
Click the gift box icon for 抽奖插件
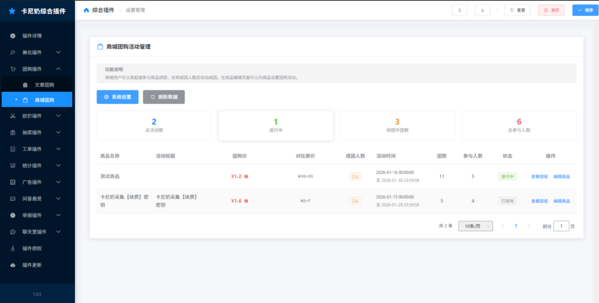coord(13,133)
